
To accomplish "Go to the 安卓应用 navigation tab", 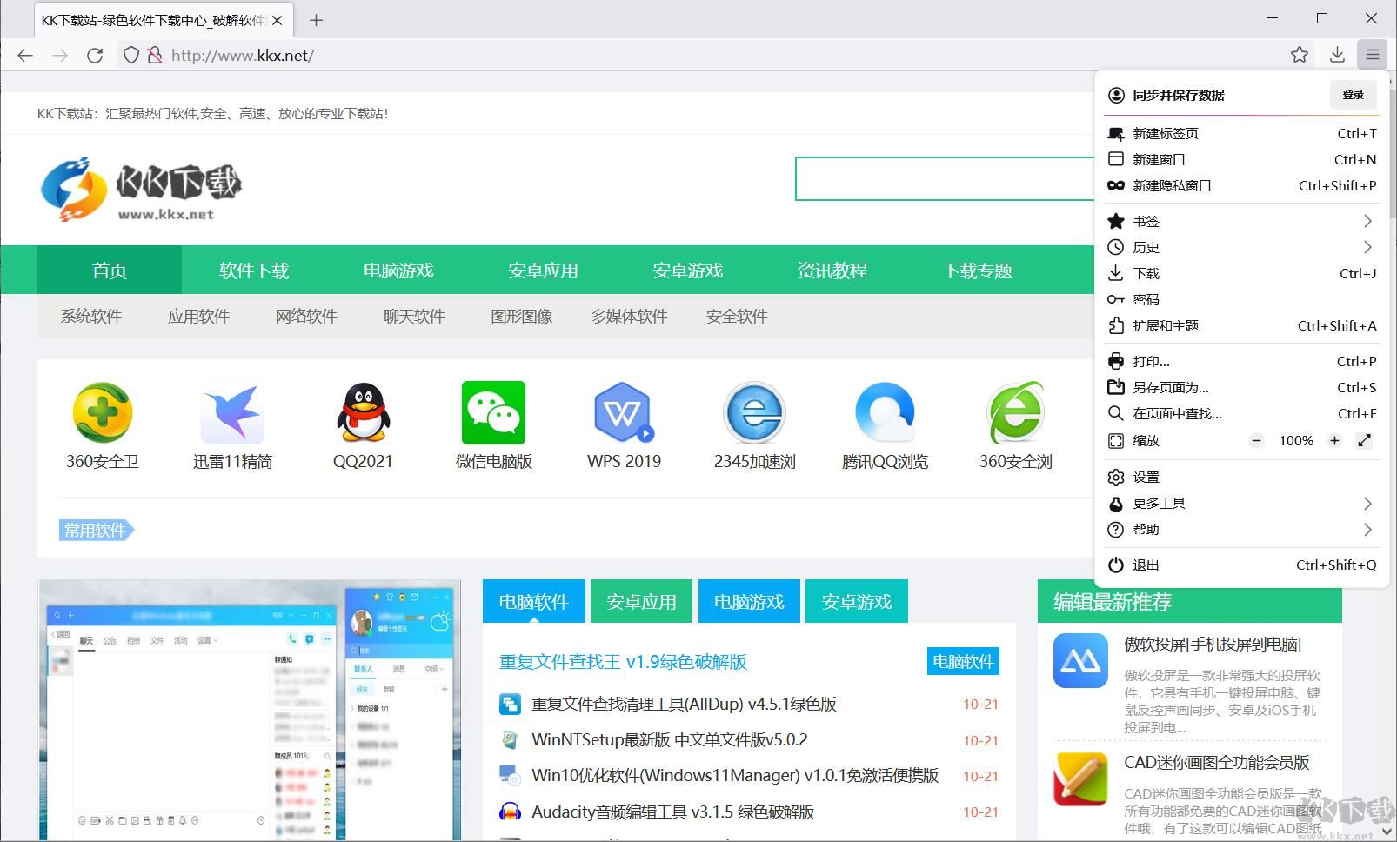I will coord(543,271).
